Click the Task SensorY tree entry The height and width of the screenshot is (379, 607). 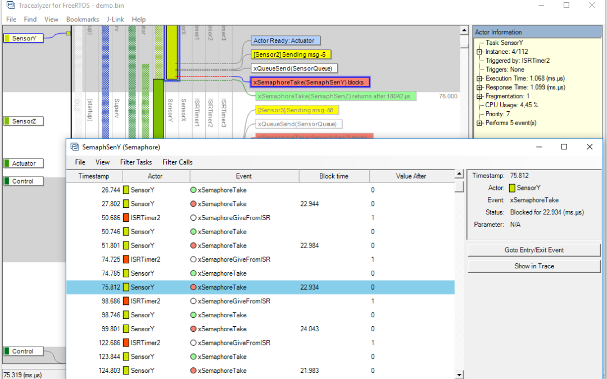[504, 43]
